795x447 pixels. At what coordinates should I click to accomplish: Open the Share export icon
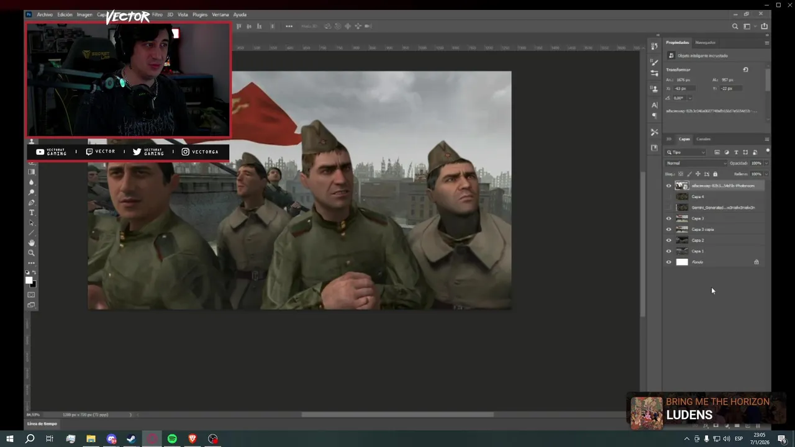pos(764,26)
